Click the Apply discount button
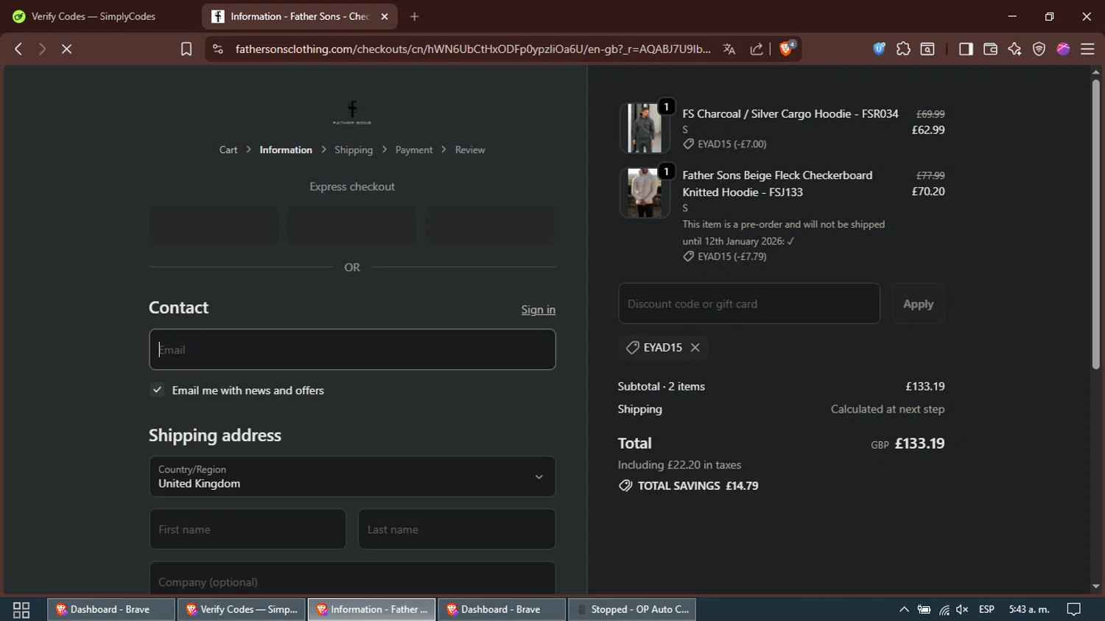1105x621 pixels. click(918, 304)
